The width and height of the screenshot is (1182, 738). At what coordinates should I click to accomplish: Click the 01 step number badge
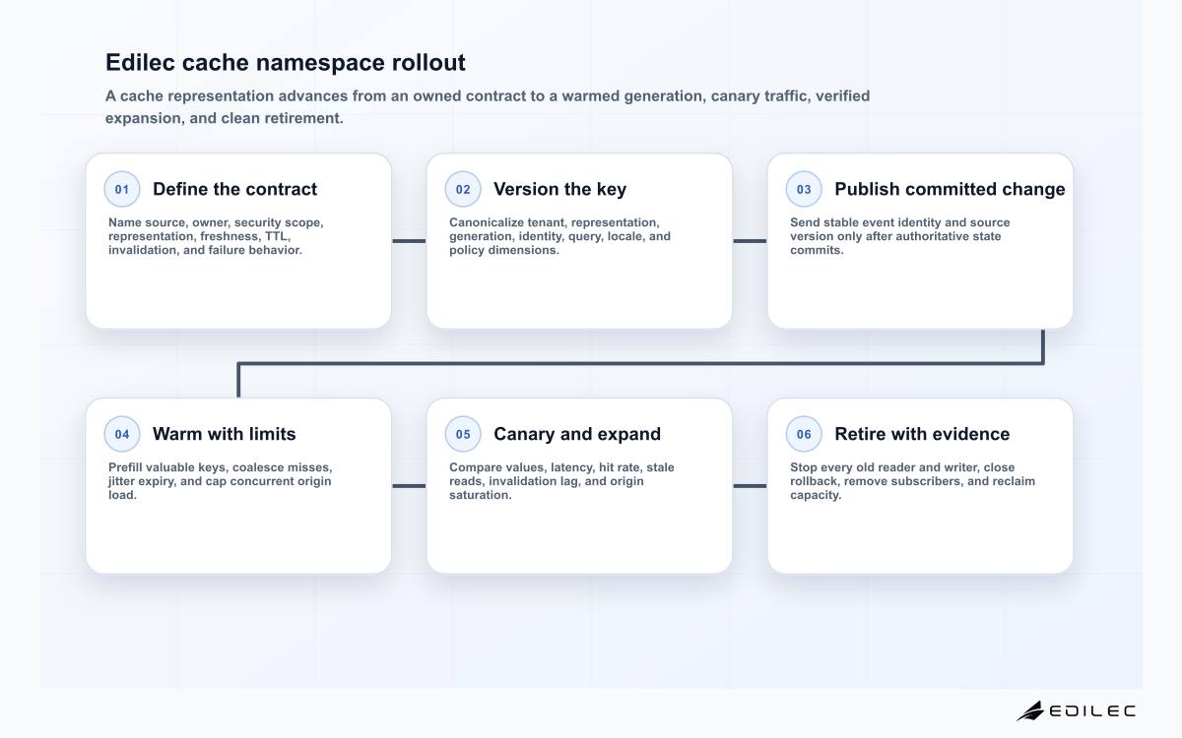122,189
